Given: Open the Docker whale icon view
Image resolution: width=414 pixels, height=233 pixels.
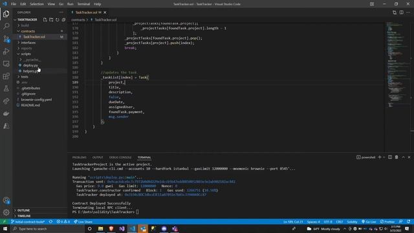Looking at the screenshot, I should (6, 114).
